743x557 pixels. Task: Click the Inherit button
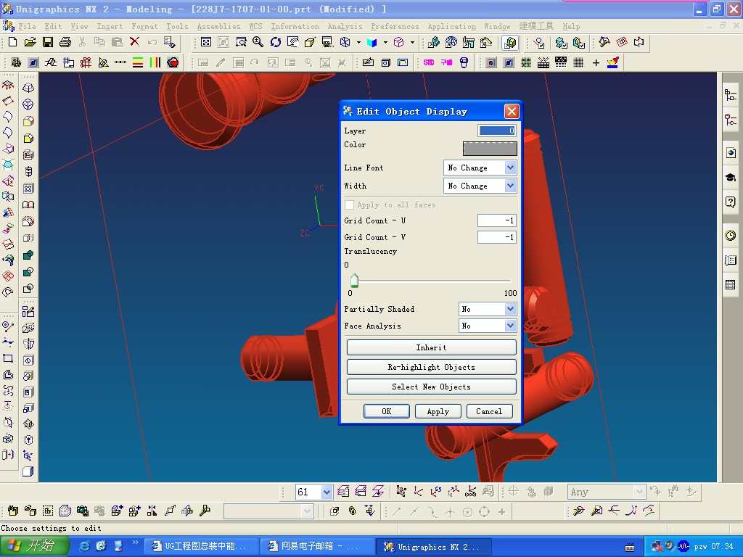[x=431, y=347]
